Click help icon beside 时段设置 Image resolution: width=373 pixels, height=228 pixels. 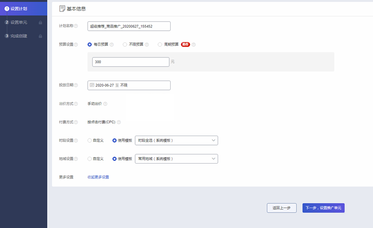76,140
